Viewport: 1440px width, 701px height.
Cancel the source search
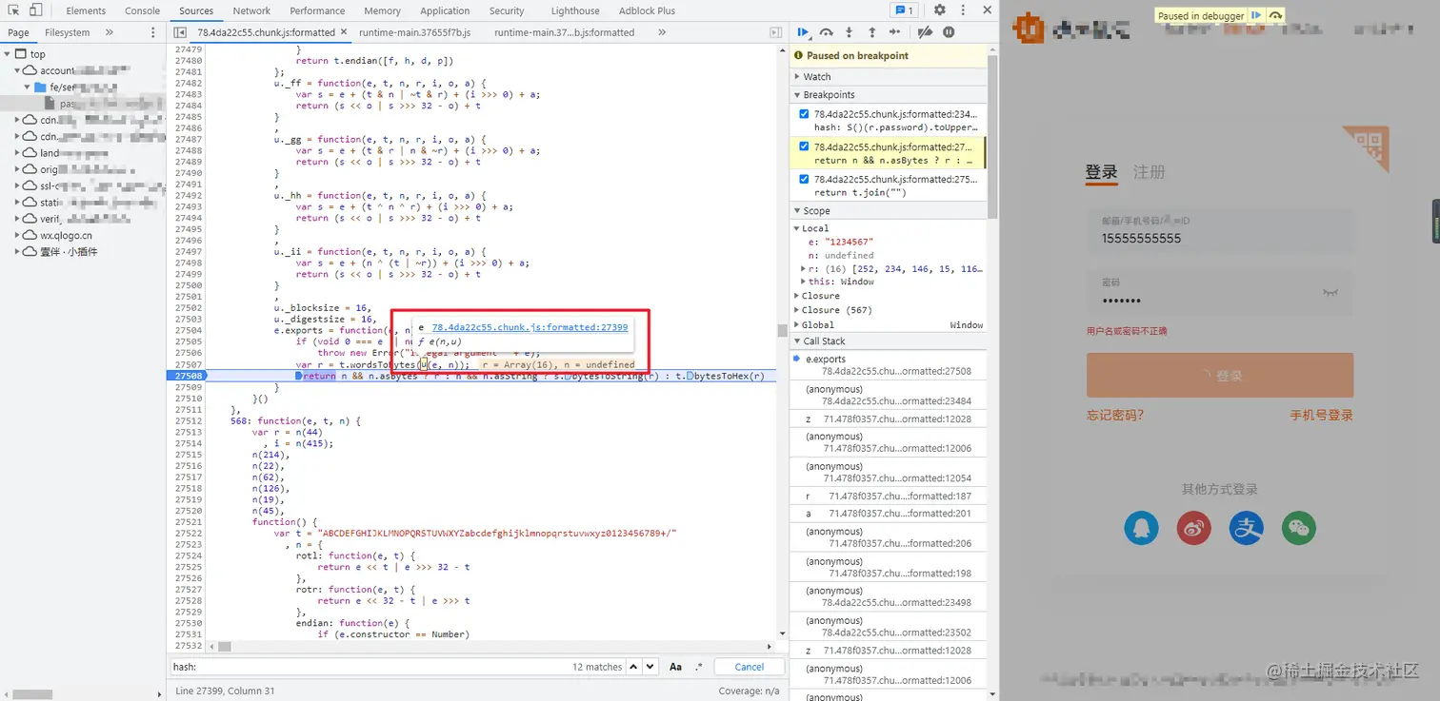click(x=750, y=667)
